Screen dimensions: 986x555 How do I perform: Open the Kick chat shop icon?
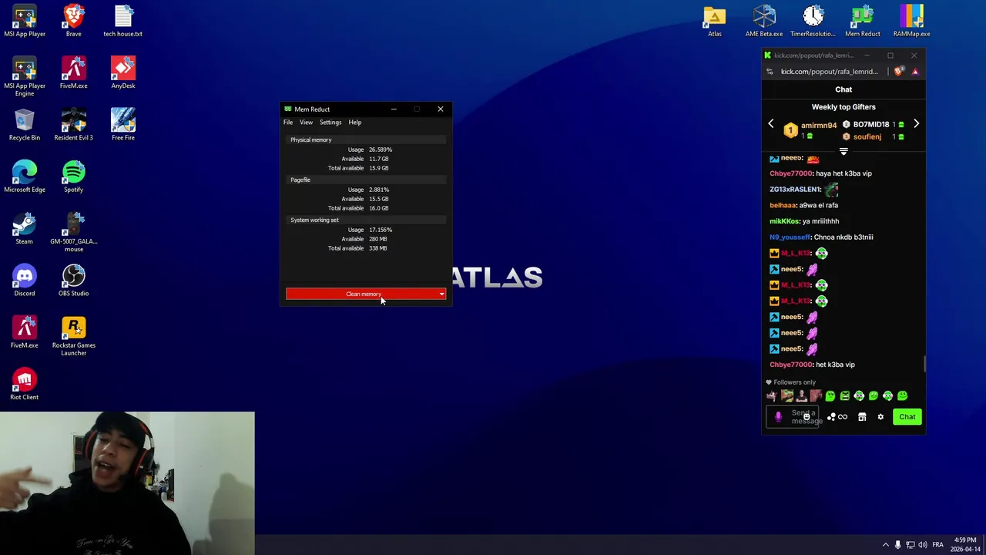point(862,417)
